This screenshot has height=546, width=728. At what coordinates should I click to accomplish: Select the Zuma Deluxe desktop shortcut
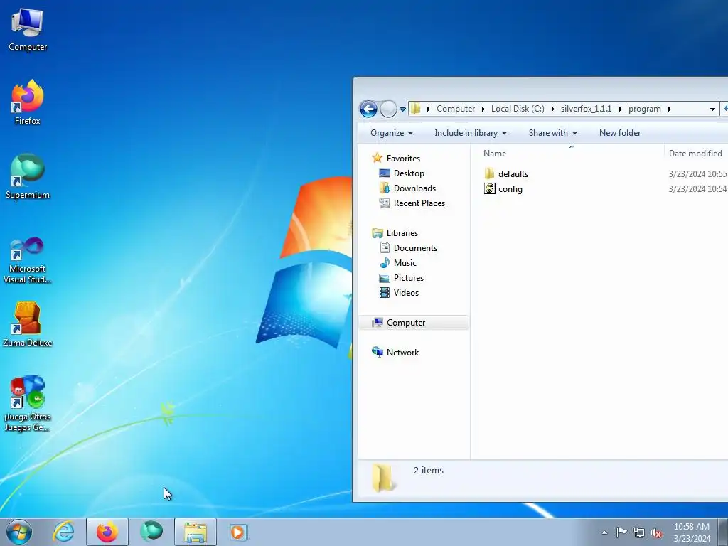tap(28, 324)
